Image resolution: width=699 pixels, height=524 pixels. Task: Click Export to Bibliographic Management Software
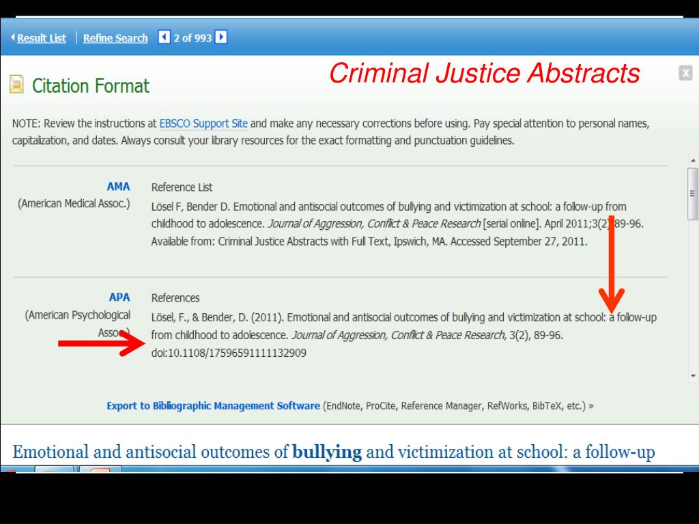[x=213, y=406]
